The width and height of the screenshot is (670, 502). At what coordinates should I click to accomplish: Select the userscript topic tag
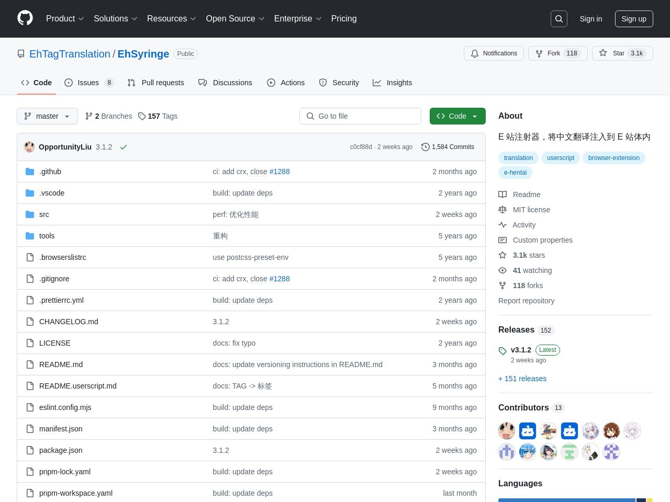tap(561, 158)
